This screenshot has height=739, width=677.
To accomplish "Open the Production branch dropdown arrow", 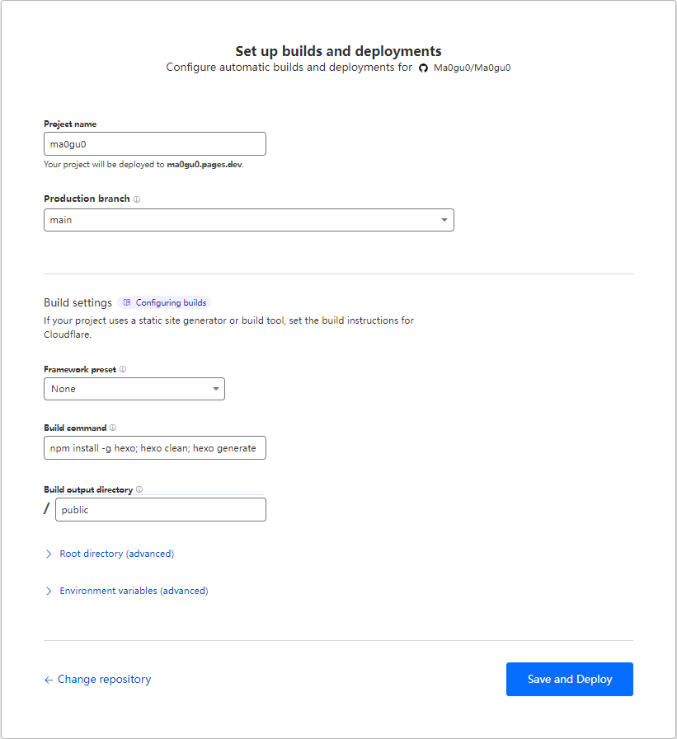I will (444, 220).
